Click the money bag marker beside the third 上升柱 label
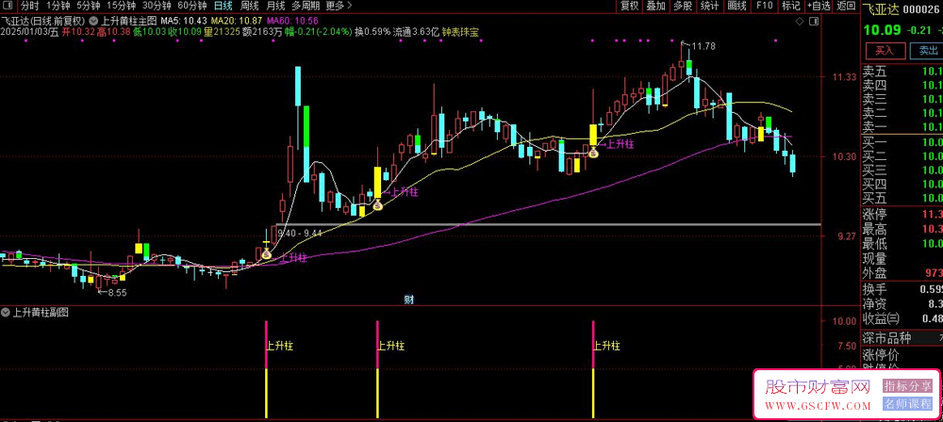The width and height of the screenshot is (943, 422). tap(593, 153)
